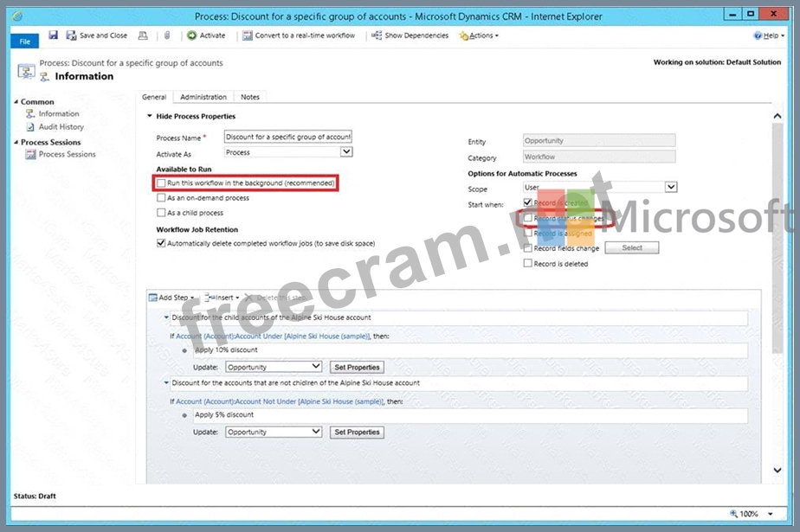The image size is (800, 532).
Task: Check Record status changes
Action: coord(528,218)
